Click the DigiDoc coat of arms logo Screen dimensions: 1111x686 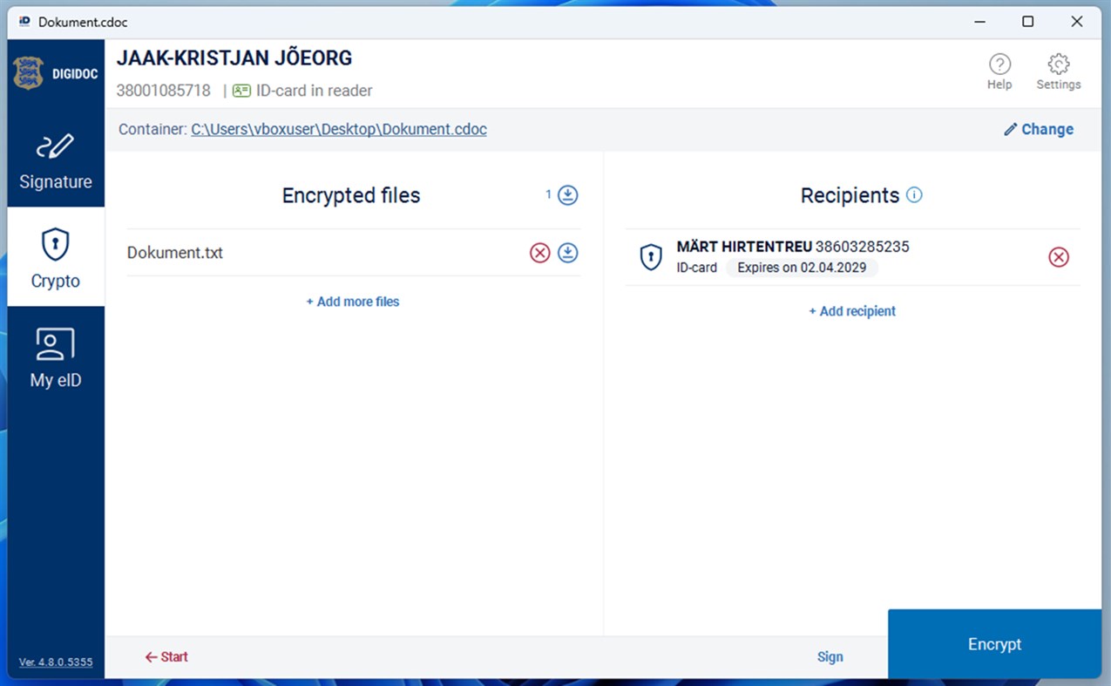click(x=28, y=73)
